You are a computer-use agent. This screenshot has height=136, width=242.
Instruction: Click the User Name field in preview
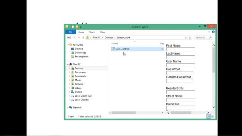point(180,65)
